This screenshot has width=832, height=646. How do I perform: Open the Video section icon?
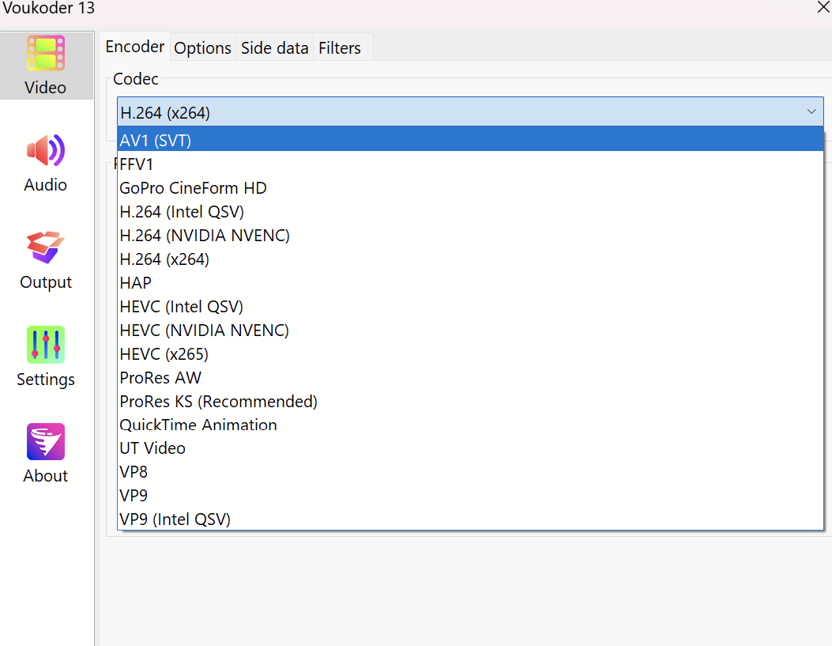[x=46, y=53]
